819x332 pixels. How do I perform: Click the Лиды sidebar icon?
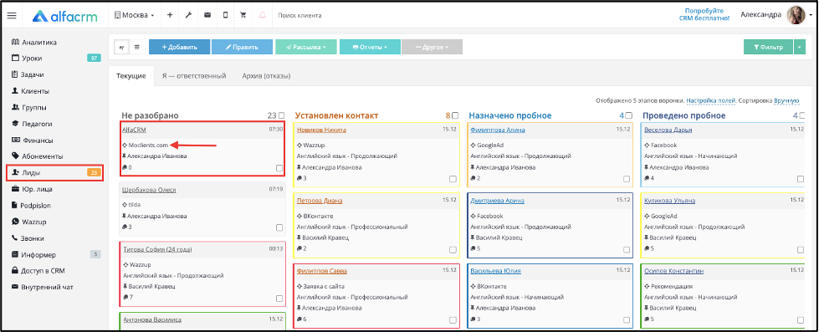pyautogui.click(x=15, y=172)
